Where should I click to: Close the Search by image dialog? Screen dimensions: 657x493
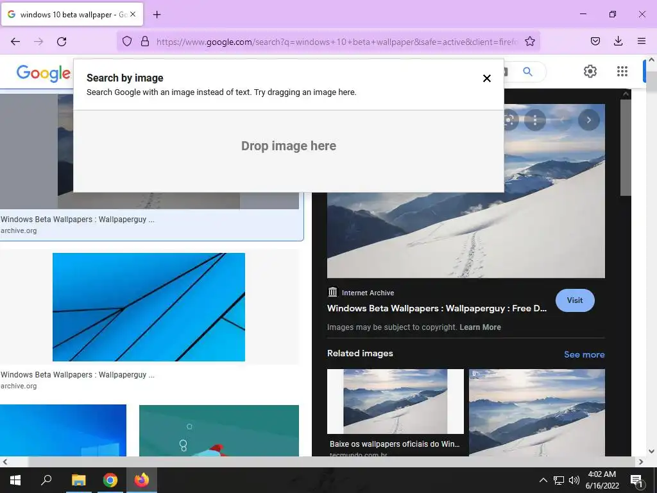tap(486, 78)
